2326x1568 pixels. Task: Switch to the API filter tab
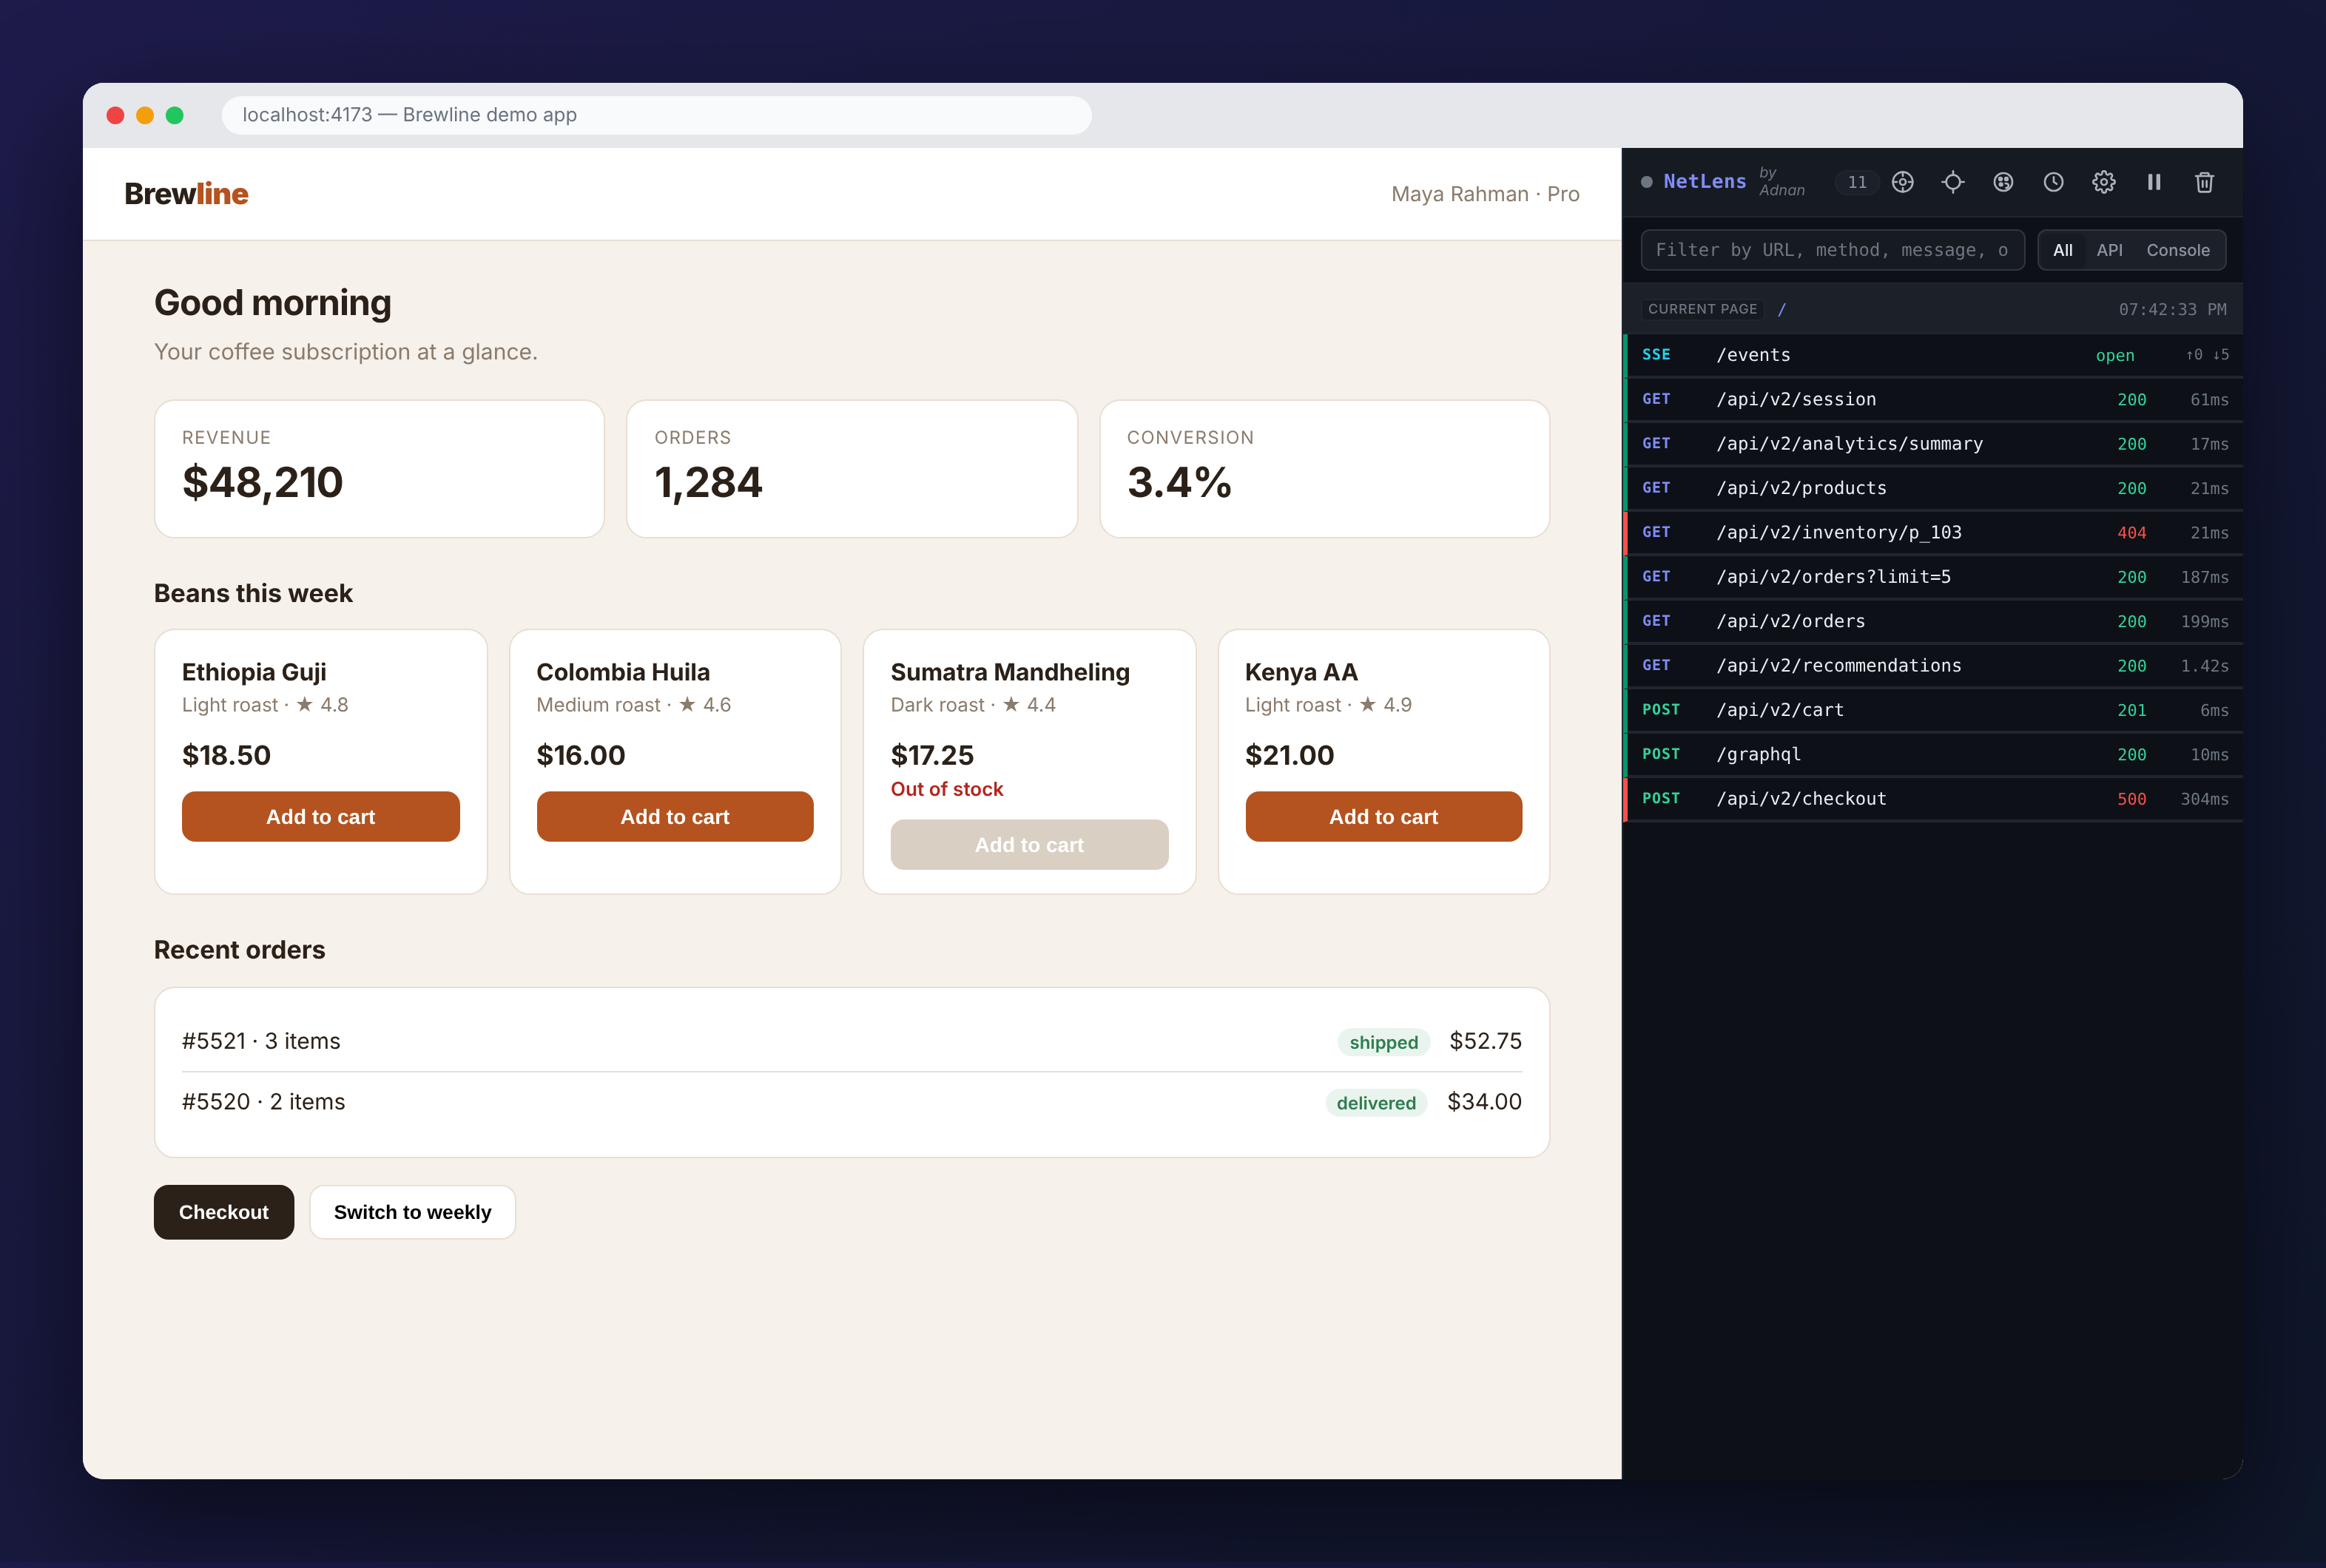[x=2109, y=250]
